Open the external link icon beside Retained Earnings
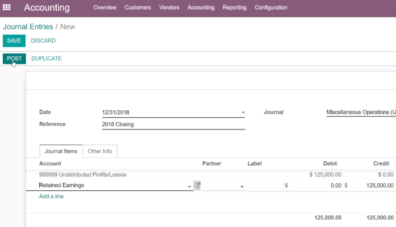Image resolution: width=396 pixels, height=227 pixels. 197,185
